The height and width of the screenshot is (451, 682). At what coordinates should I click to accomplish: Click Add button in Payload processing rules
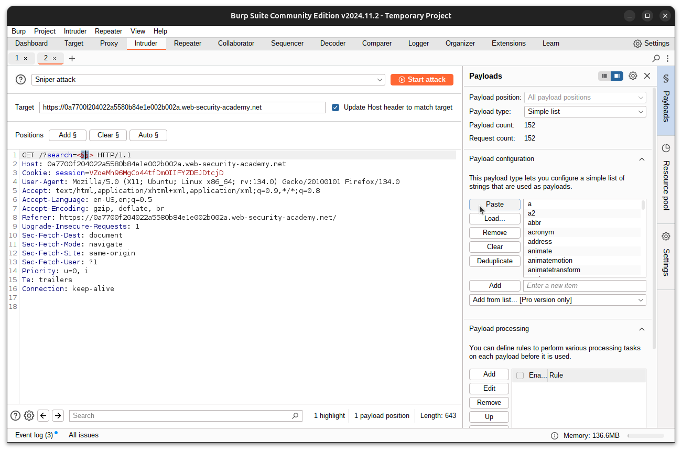coord(489,374)
